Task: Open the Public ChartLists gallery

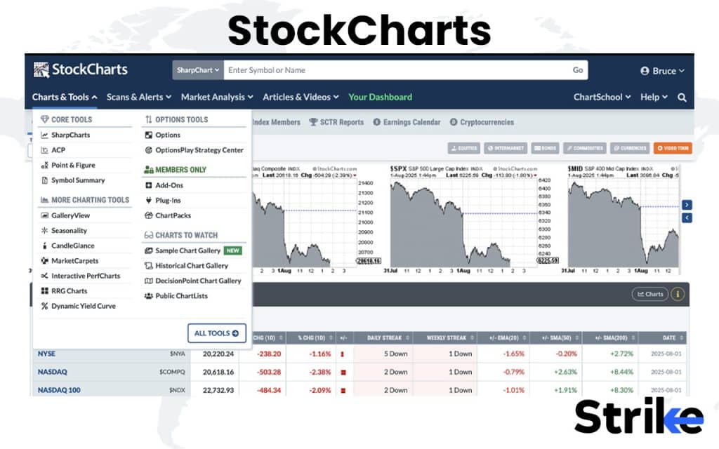Action: (x=181, y=295)
